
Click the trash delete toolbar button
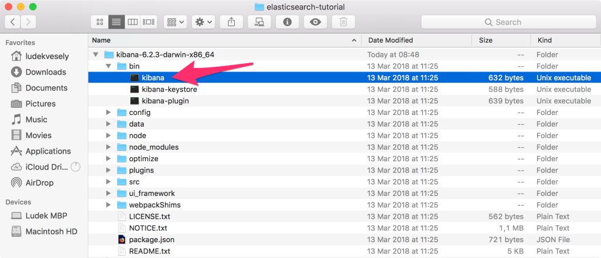[343, 22]
